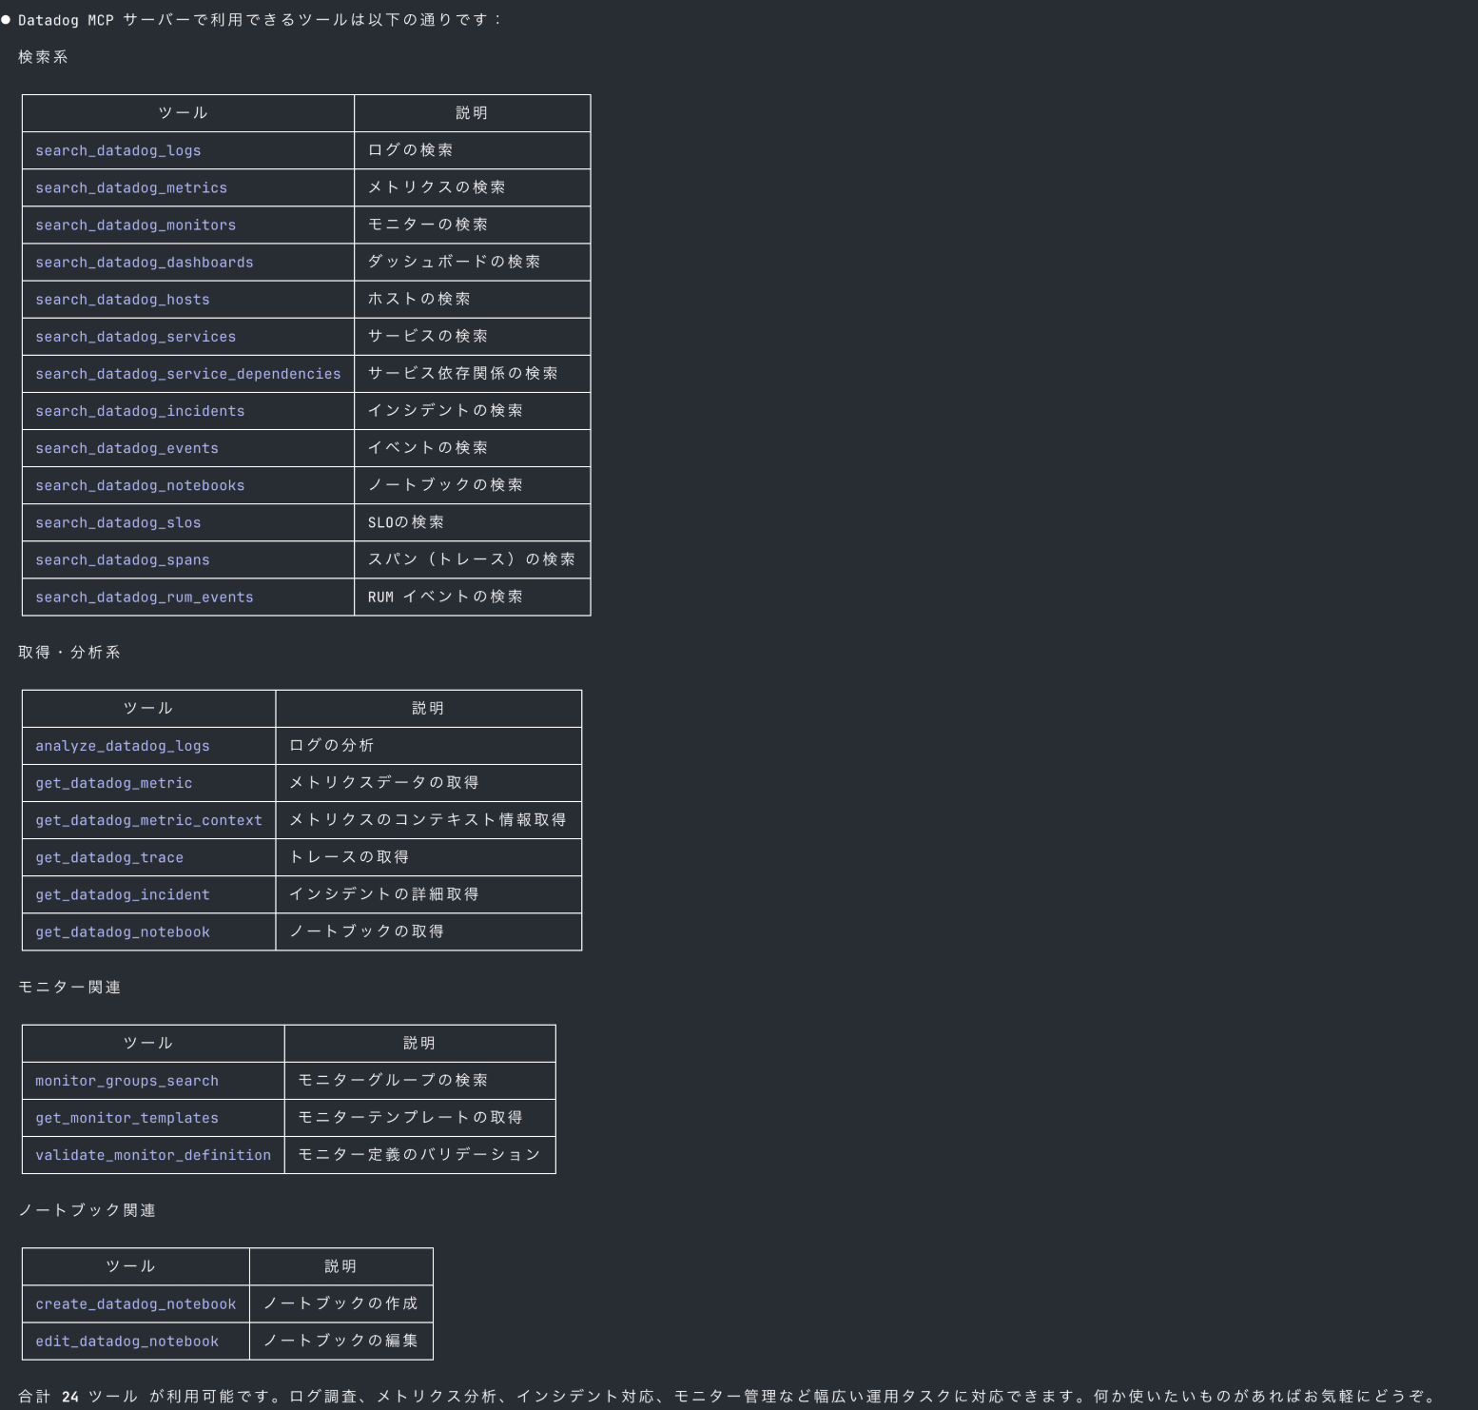Viewport: 1478px width, 1410px height.
Task: Click monitor_groups_search in the monitor table
Action: [x=126, y=1081]
